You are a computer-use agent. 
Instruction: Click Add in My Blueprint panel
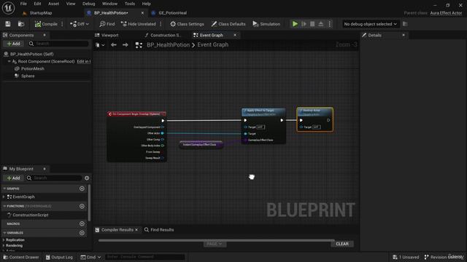pos(13,178)
